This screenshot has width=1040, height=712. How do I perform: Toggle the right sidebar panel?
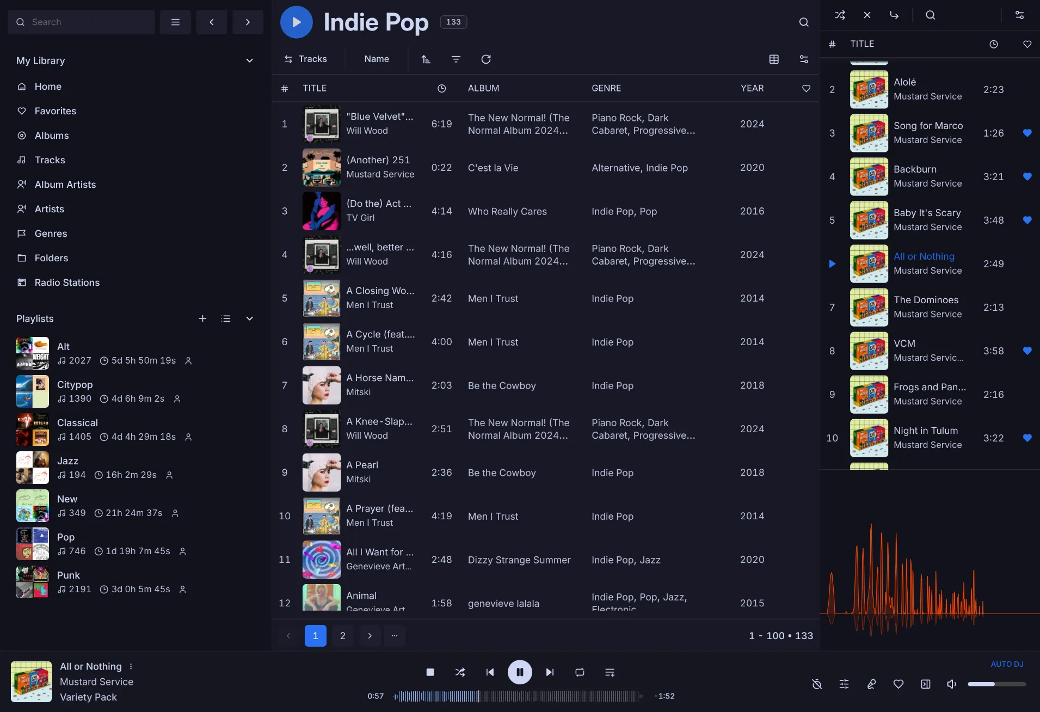coord(926,684)
